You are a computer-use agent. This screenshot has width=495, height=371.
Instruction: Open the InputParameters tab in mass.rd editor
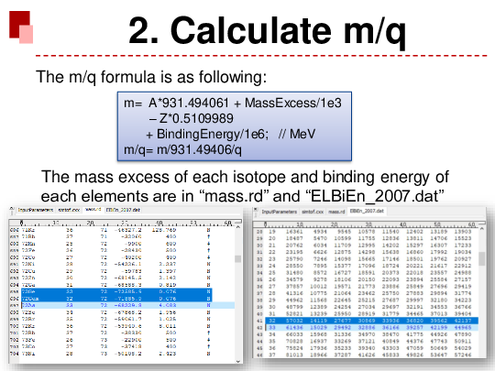tap(36, 210)
